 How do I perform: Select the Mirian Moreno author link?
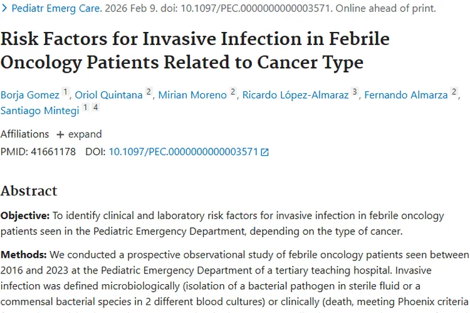point(192,95)
